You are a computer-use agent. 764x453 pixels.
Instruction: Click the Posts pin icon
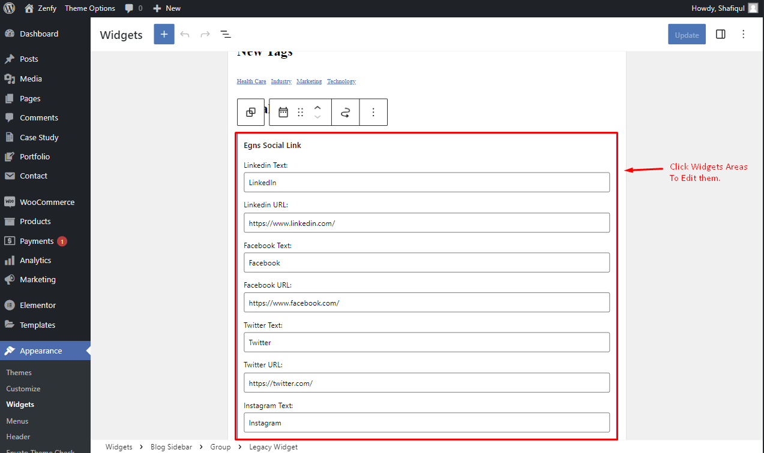(10, 59)
